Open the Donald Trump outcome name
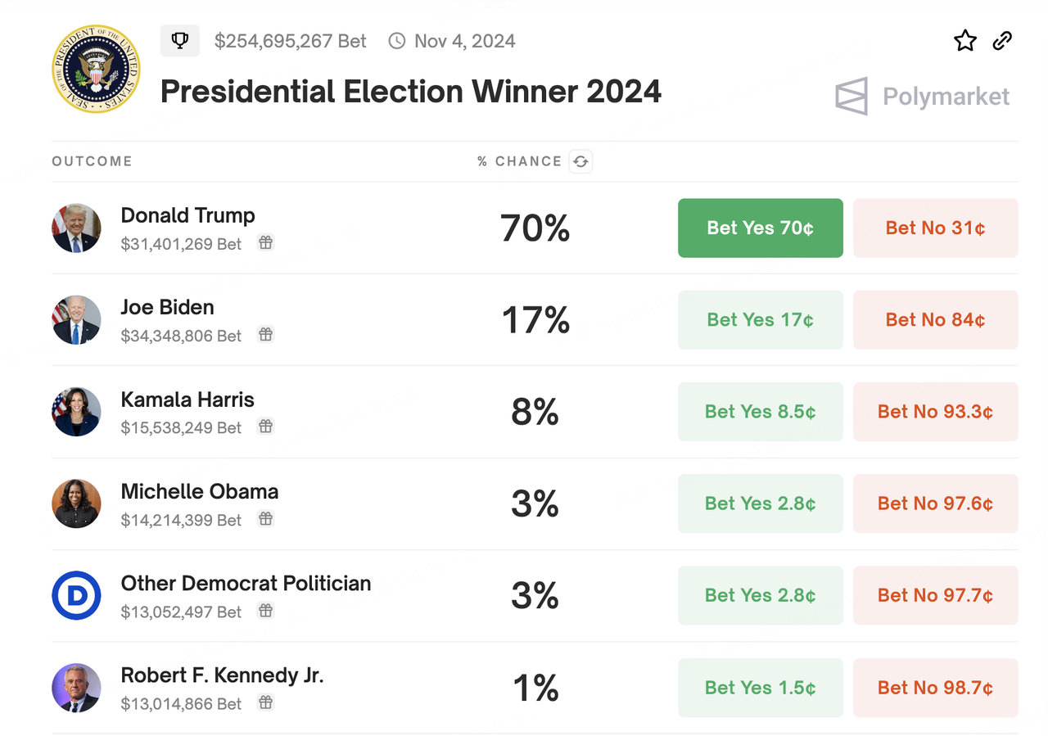This screenshot has width=1048, height=736. pyautogui.click(x=188, y=215)
